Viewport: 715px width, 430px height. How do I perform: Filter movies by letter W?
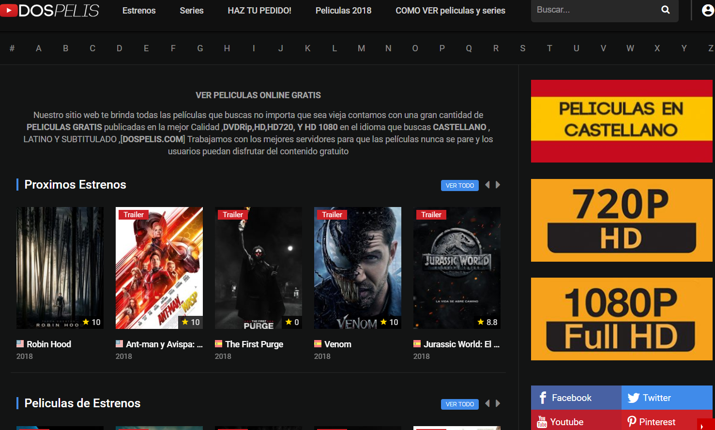pyautogui.click(x=630, y=48)
